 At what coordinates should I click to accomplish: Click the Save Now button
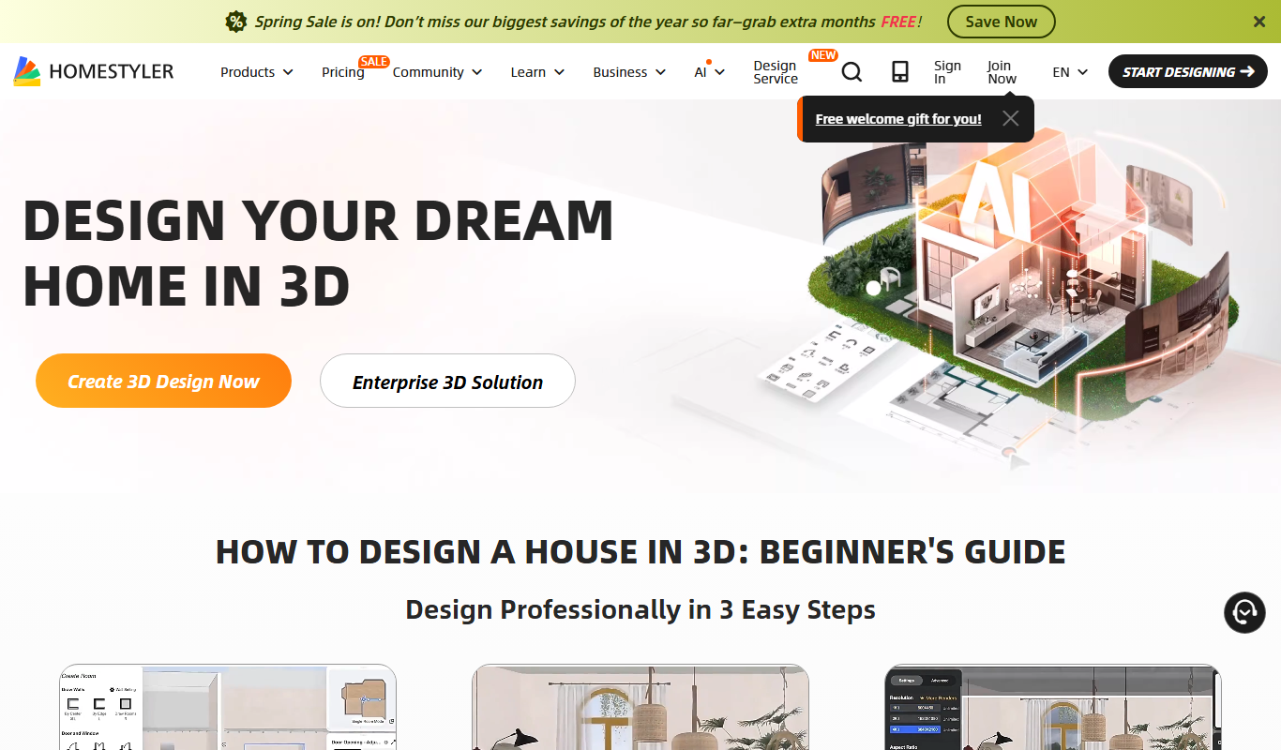(x=1002, y=22)
